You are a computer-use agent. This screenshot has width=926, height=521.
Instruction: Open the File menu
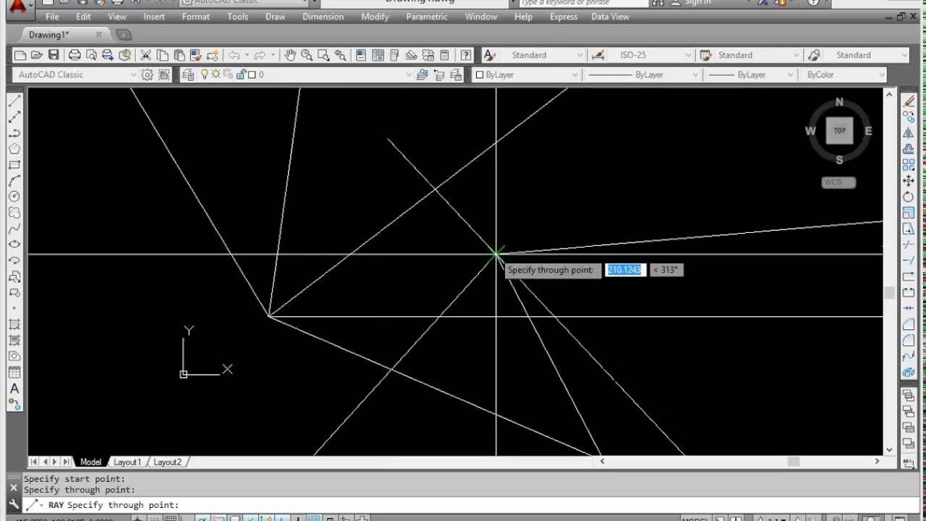[52, 17]
